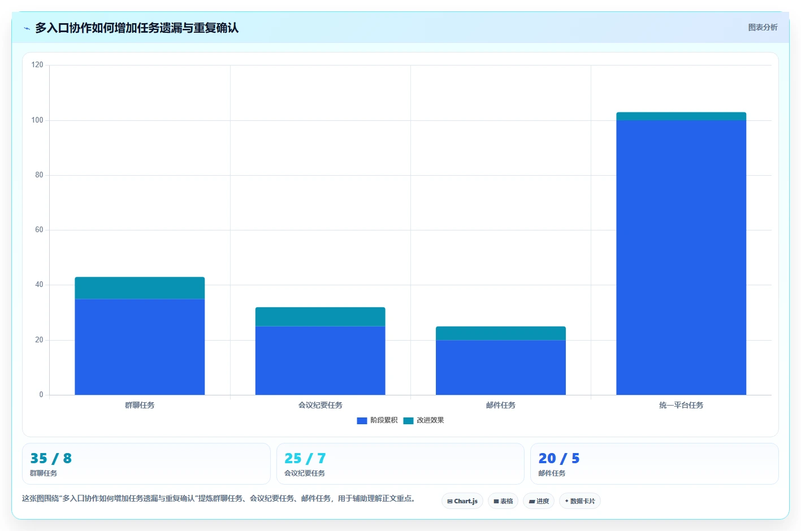
Task: Click the 统一平台任务 x-axis label
Action: [x=681, y=405]
